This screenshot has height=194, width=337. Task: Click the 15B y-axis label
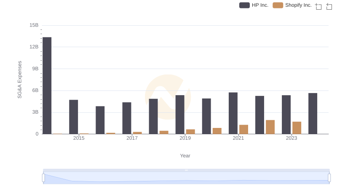(x=34, y=25)
